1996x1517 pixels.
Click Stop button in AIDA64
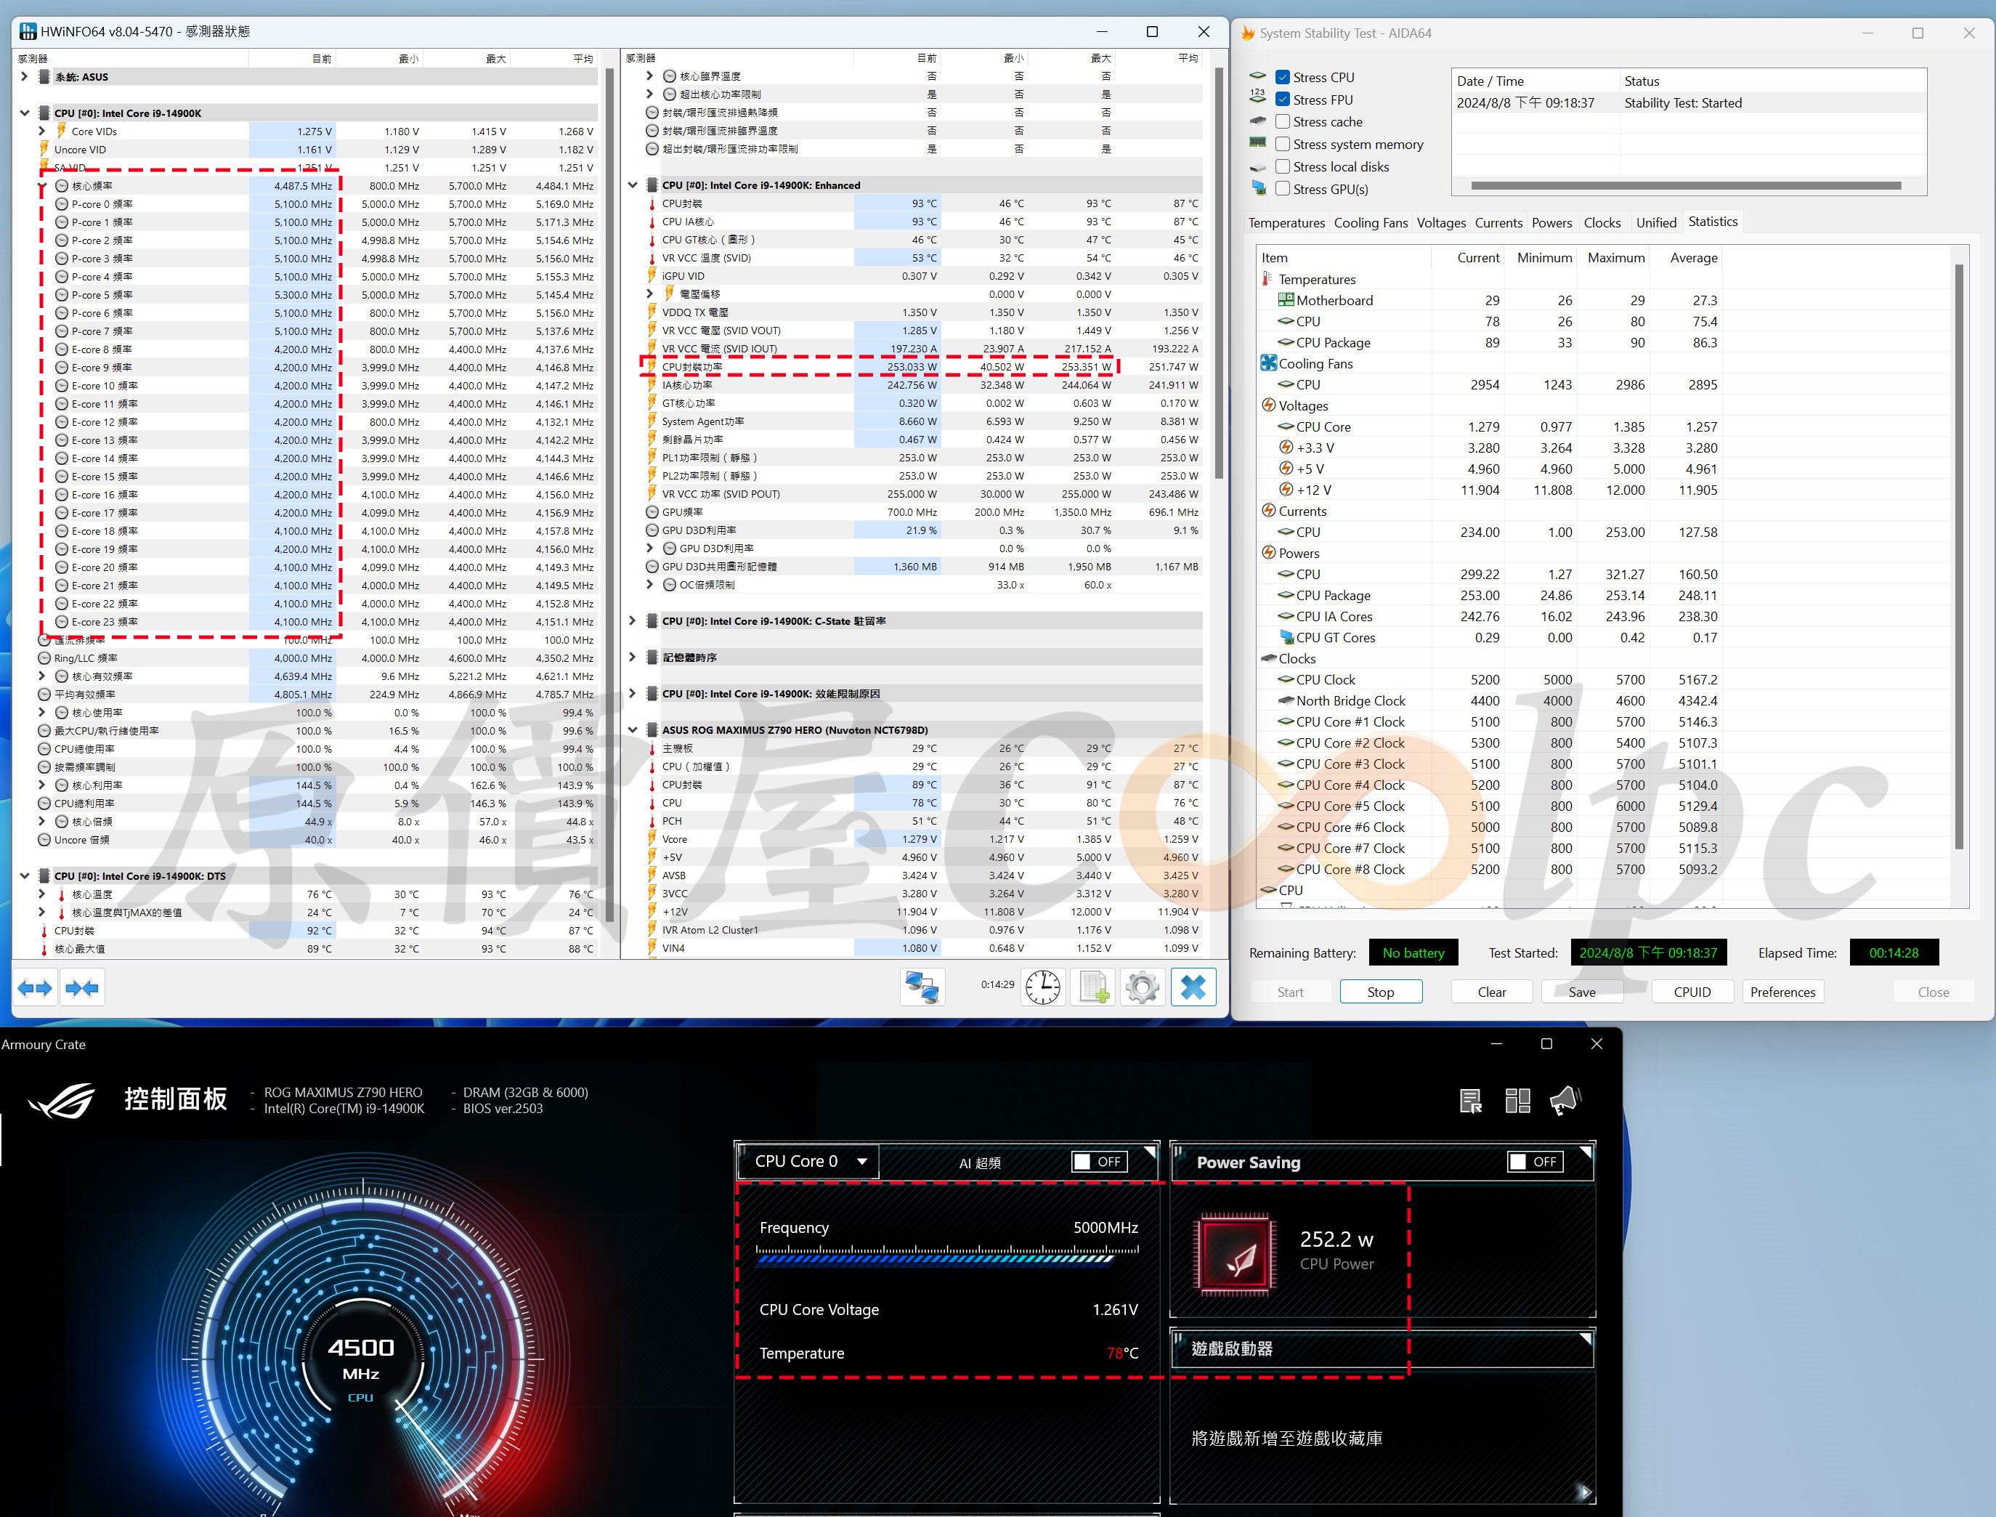[1380, 992]
